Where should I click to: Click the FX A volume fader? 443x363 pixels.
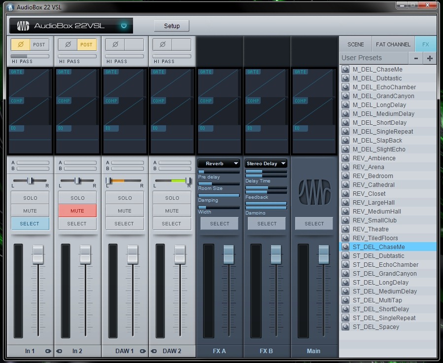click(x=229, y=254)
